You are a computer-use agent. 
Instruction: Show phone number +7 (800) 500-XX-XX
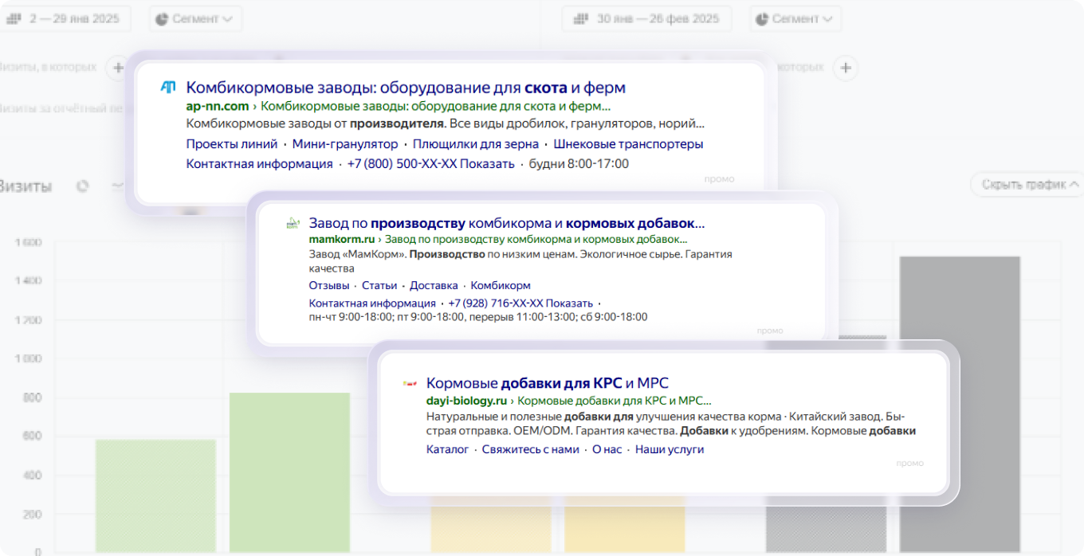pyautogui.click(x=431, y=164)
